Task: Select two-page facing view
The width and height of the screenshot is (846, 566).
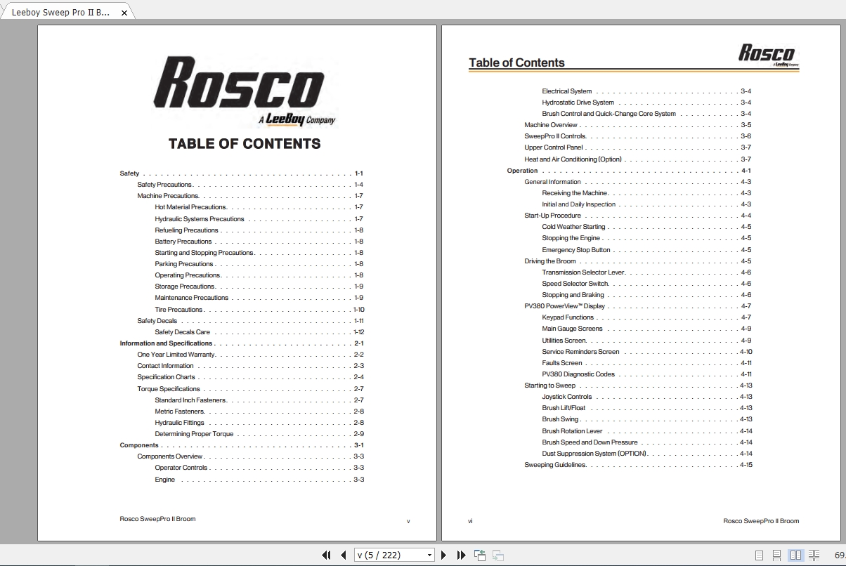Action: 795,555
